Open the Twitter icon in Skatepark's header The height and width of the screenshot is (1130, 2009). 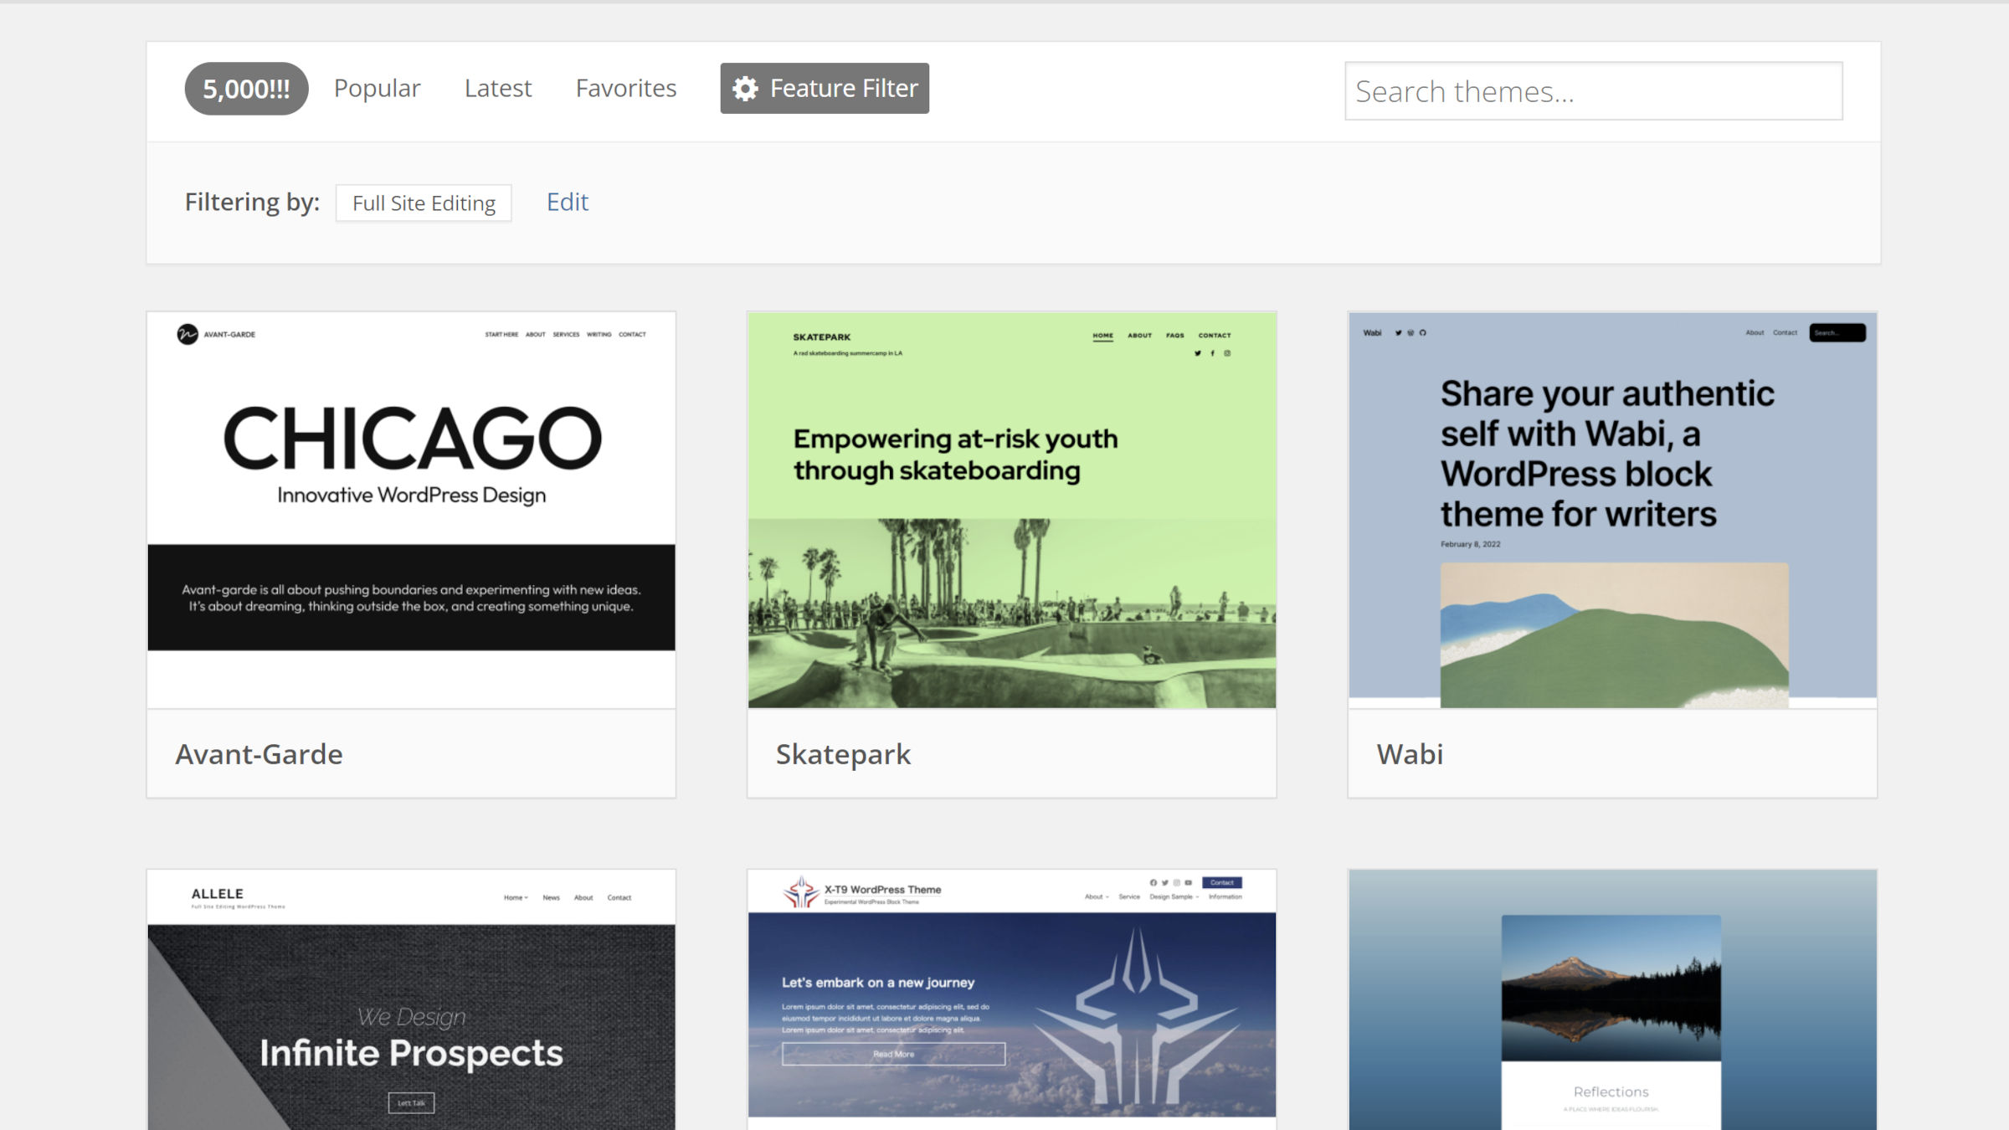coord(1198,352)
